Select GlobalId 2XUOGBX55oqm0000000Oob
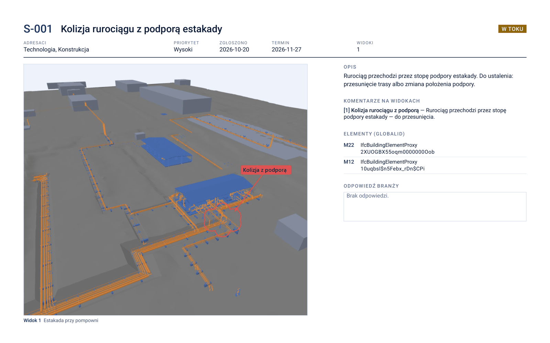Viewport: 550px width, 343px height. pos(397,152)
